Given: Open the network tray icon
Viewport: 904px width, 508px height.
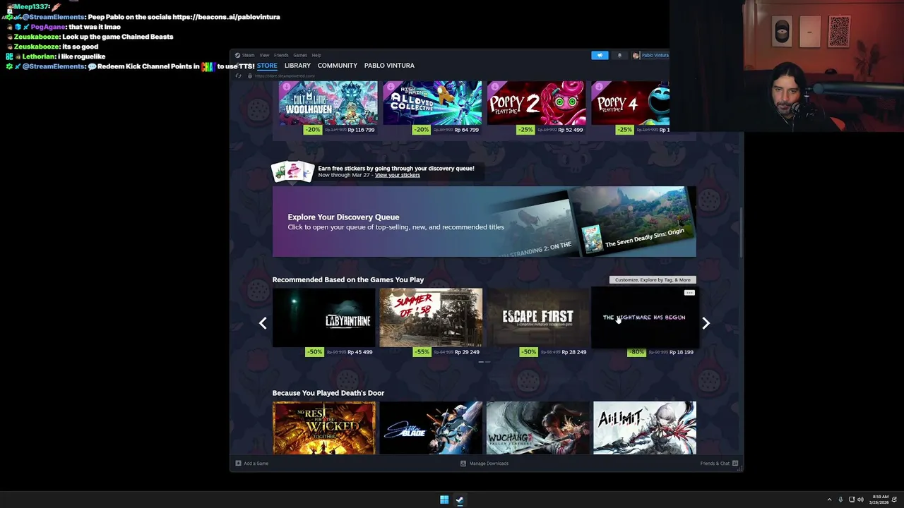Looking at the screenshot, I should pyautogui.click(x=852, y=500).
